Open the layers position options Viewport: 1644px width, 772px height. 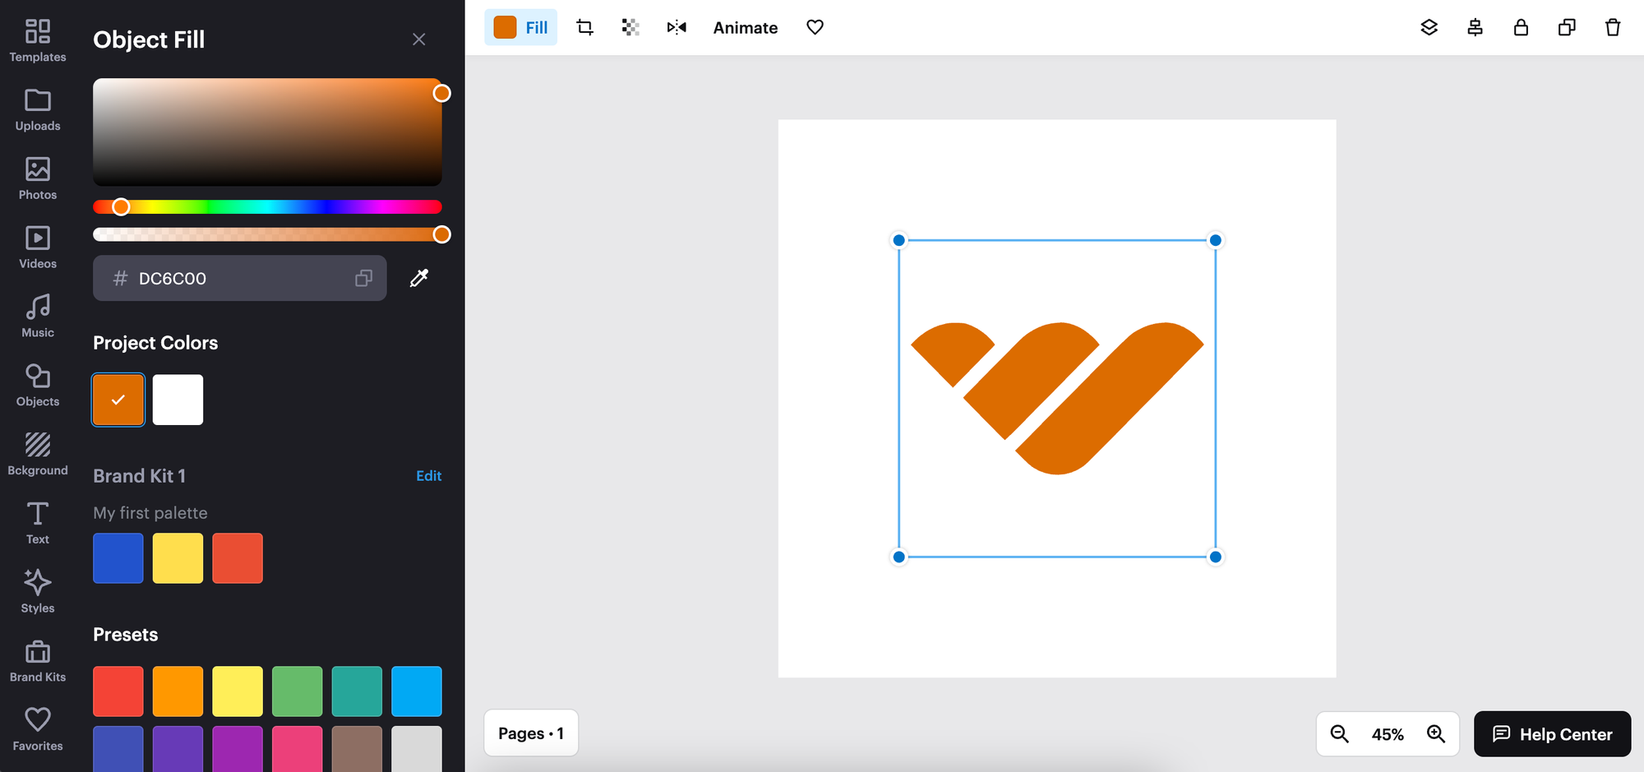(1429, 27)
